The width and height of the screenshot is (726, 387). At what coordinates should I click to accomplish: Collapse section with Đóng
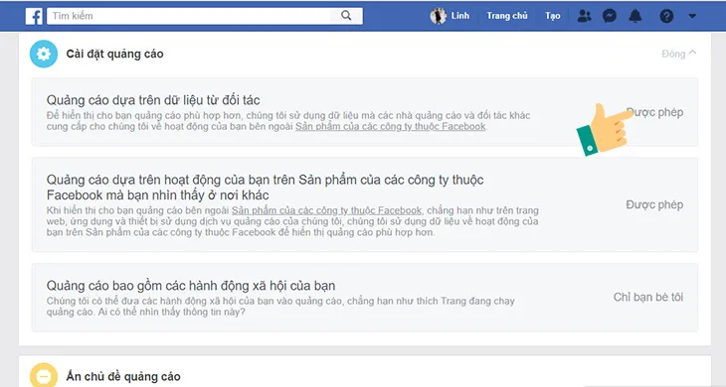(x=679, y=54)
